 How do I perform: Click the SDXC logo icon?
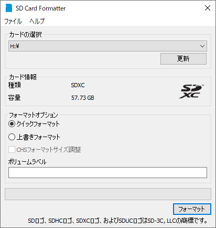pyautogui.click(x=191, y=91)
